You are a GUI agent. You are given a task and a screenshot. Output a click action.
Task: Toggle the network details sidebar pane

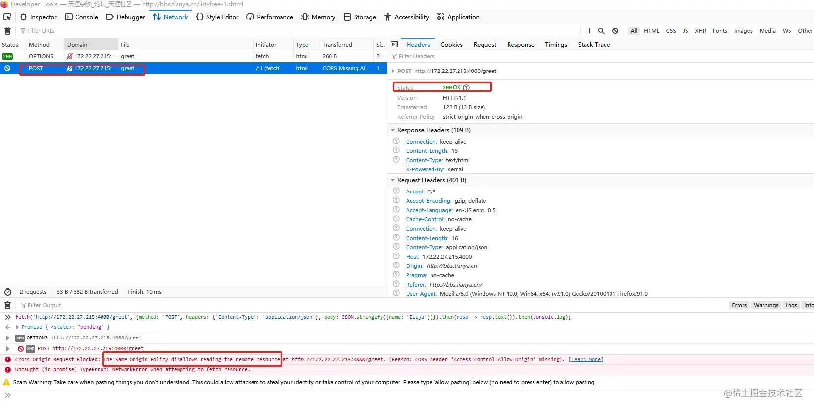(394, 44)
